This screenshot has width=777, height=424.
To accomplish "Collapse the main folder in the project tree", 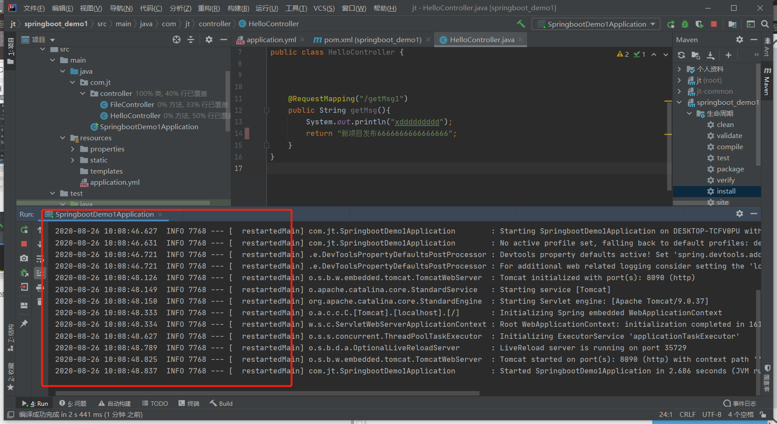I will point(52,60).
